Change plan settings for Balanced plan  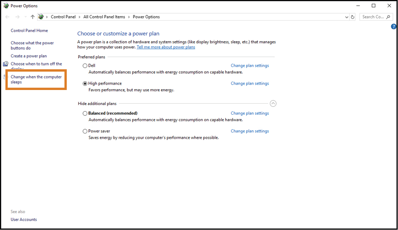click(250, 113)
